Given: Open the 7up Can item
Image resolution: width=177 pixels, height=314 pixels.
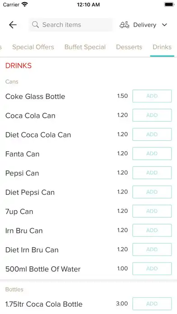Looking at the screenshot, I should (19, 212).
